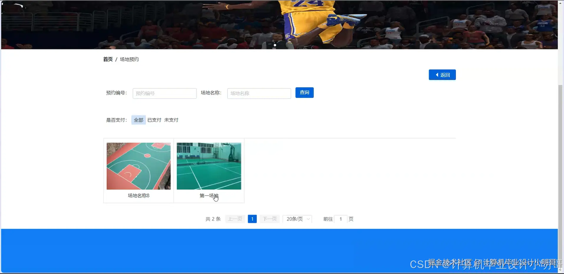Click the carousel indicator dot on banner
The height and width of the screenshot is (274, 564).
click(275, 45)
